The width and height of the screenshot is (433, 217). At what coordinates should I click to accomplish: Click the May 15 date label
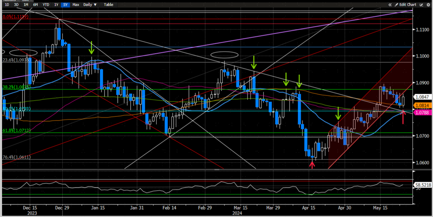pyautogui.click(x=380, y=208)
